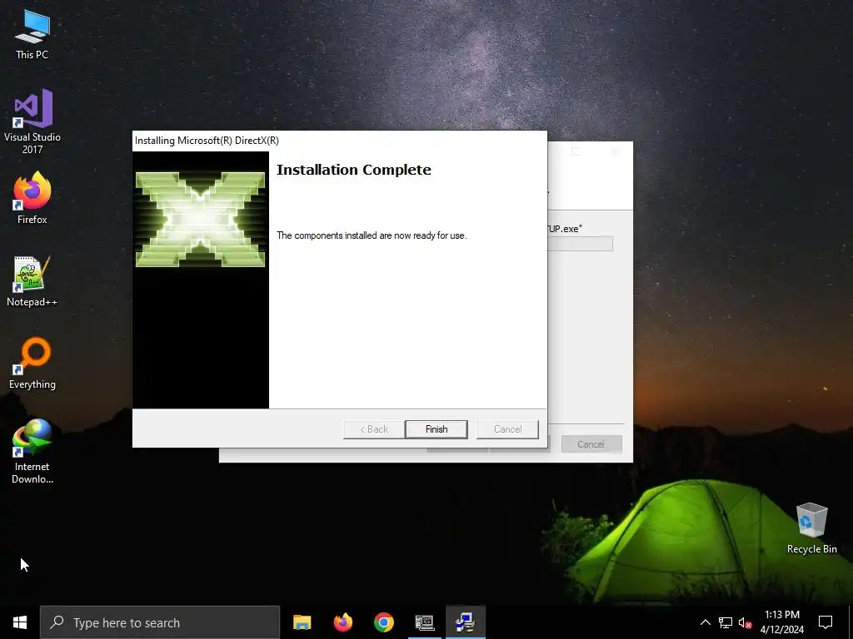
Task: Select the Recycle Bin icon
Action: click(811, 528)
